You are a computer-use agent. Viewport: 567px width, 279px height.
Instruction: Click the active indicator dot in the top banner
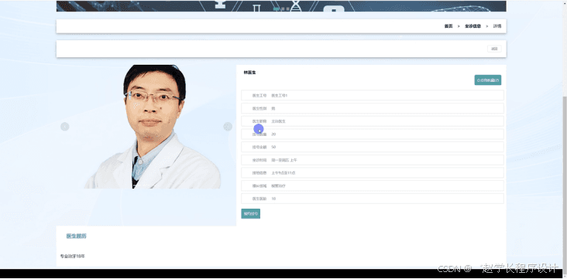(277, 9)
